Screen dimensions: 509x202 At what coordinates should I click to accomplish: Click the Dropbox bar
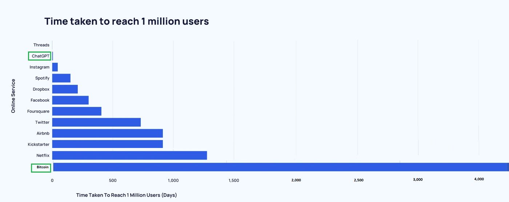(x=65, y=89)
